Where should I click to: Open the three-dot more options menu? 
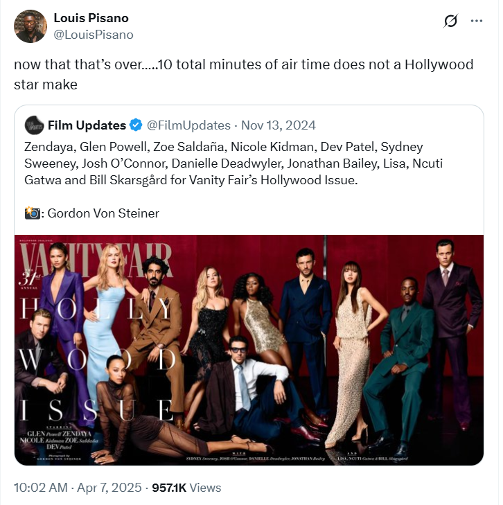pyautogui.click(x=476, y=20)
